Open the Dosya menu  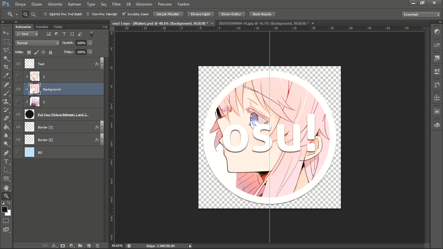pos(20,4)
